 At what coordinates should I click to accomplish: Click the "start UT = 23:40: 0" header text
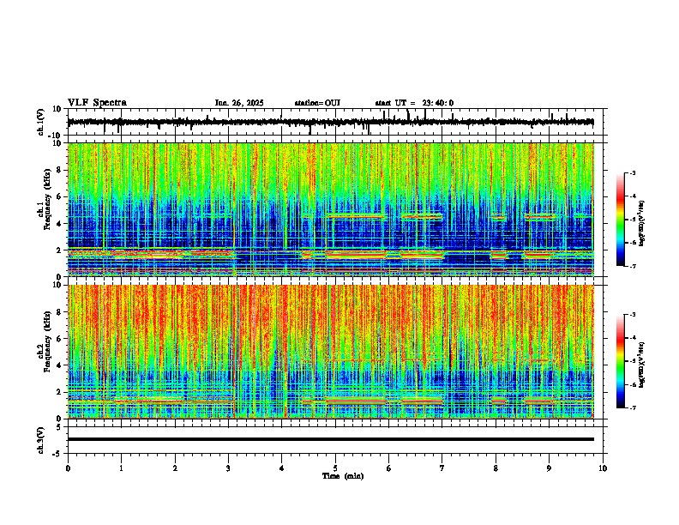(x=414, y=103)
